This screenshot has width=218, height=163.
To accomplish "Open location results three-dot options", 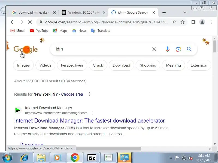I will point(90,94).
